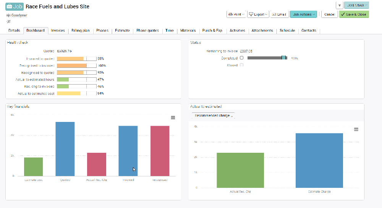Viewport: 382px width, 208px height.
Task: Open the Attachments tab
Action: [262, 30]
